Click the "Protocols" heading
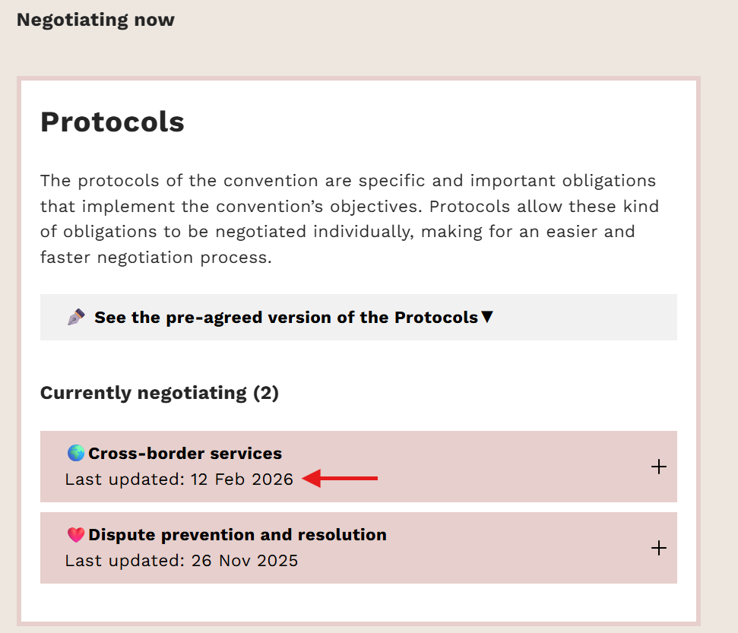Image resolution: width=738 pixels, height=633 pixels. pyautogui.click(x=112, y=122)
